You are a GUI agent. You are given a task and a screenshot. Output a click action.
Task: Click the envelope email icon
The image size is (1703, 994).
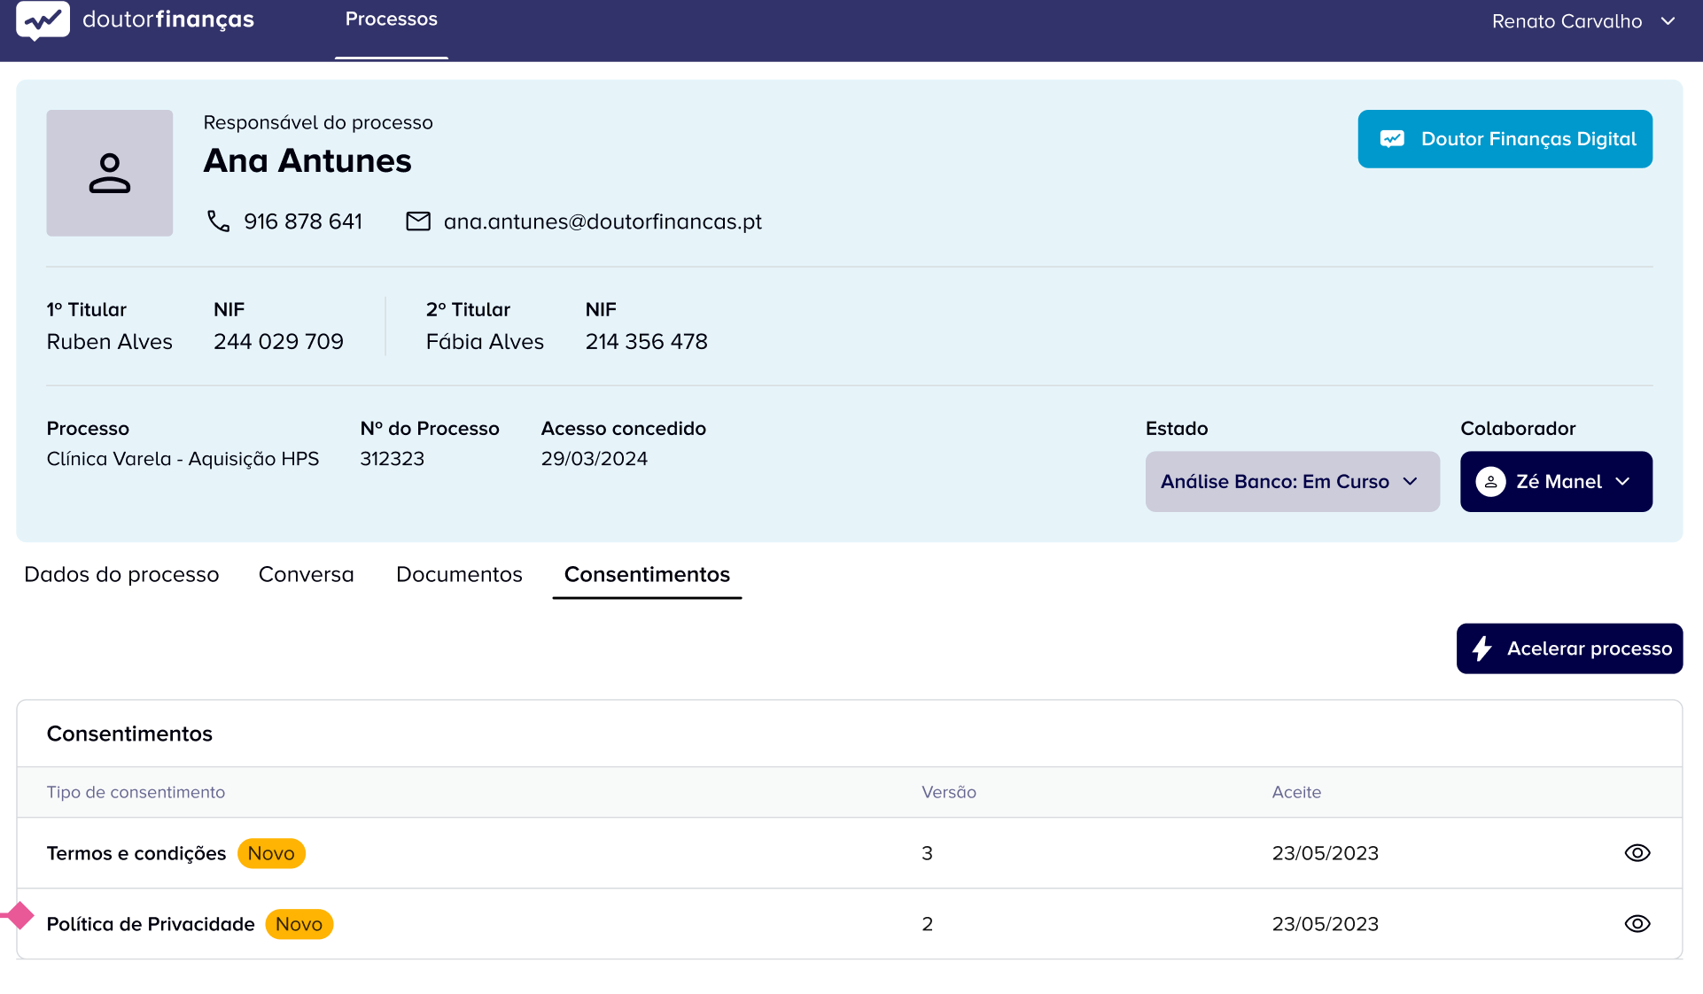[x=417, y=221]
